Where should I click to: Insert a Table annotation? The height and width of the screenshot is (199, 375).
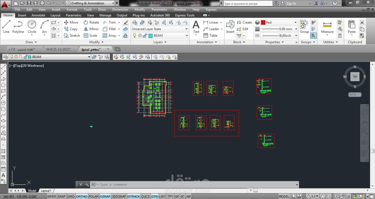210,36
